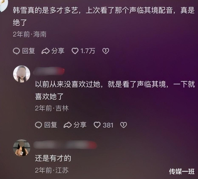The image size is (198, 179).
Task: Select the reply starting with 以前从来没喜欢过她
Action: pos(115,90)
